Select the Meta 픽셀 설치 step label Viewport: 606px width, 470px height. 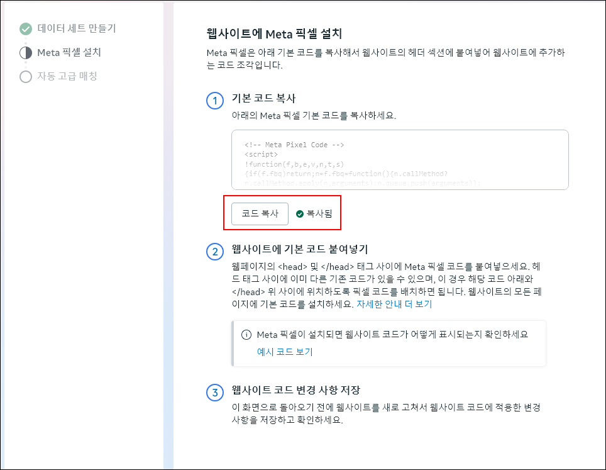pos(69,52)
